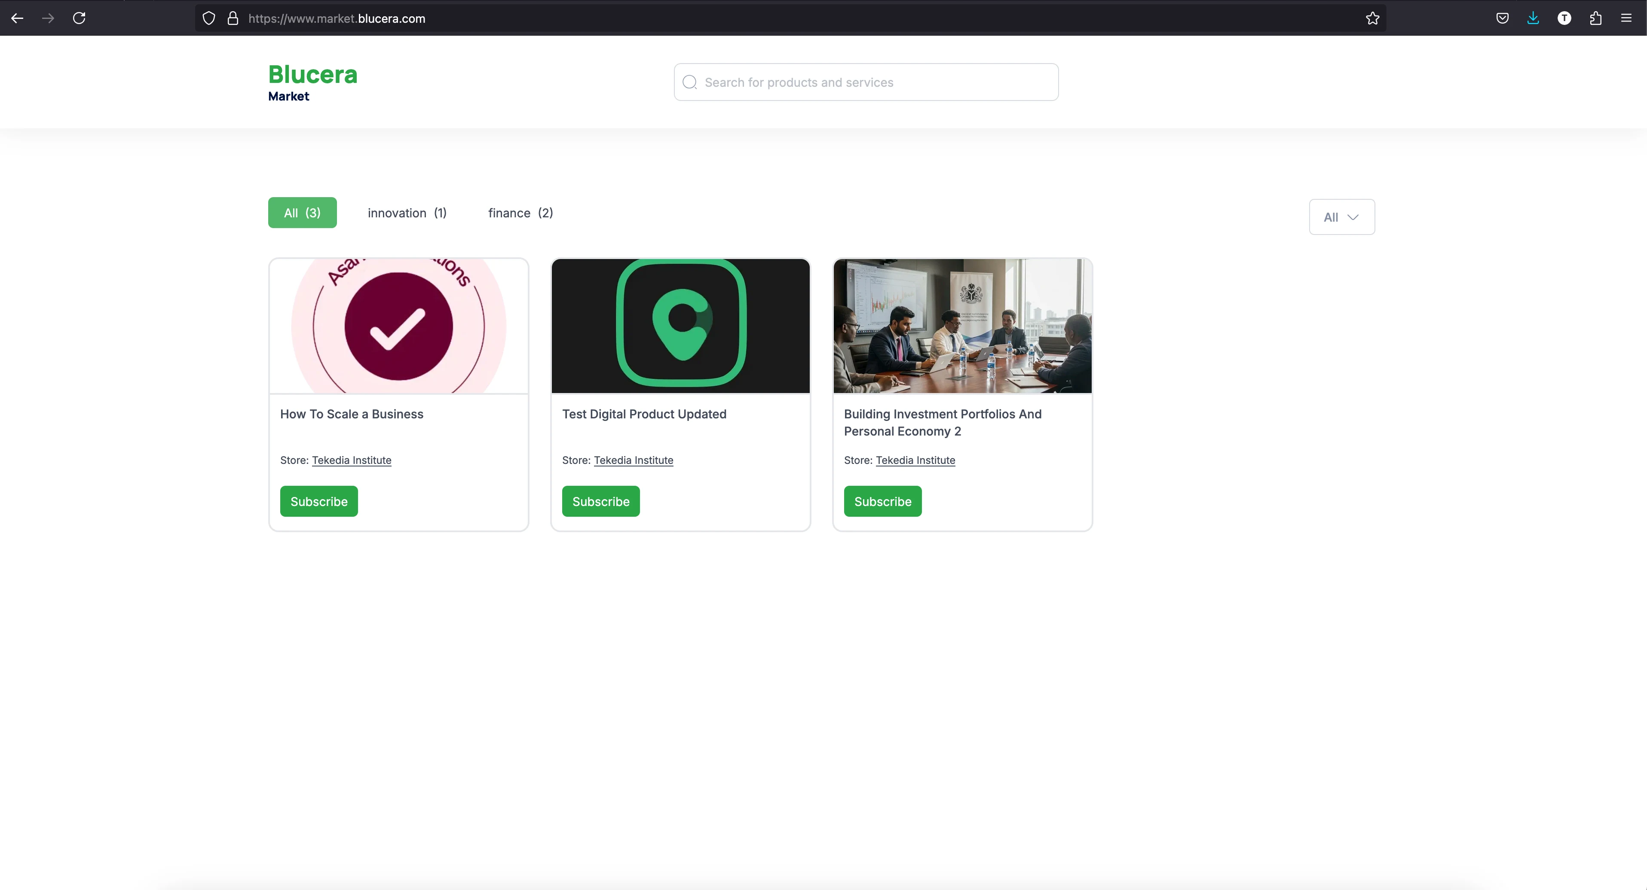Open the browser downloads icon

1533,18
